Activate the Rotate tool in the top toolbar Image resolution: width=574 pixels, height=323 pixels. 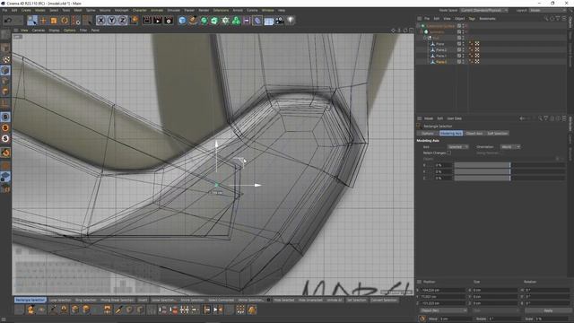tap(65, 21)
